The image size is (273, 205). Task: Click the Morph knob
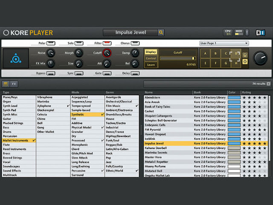click(79, 53)
